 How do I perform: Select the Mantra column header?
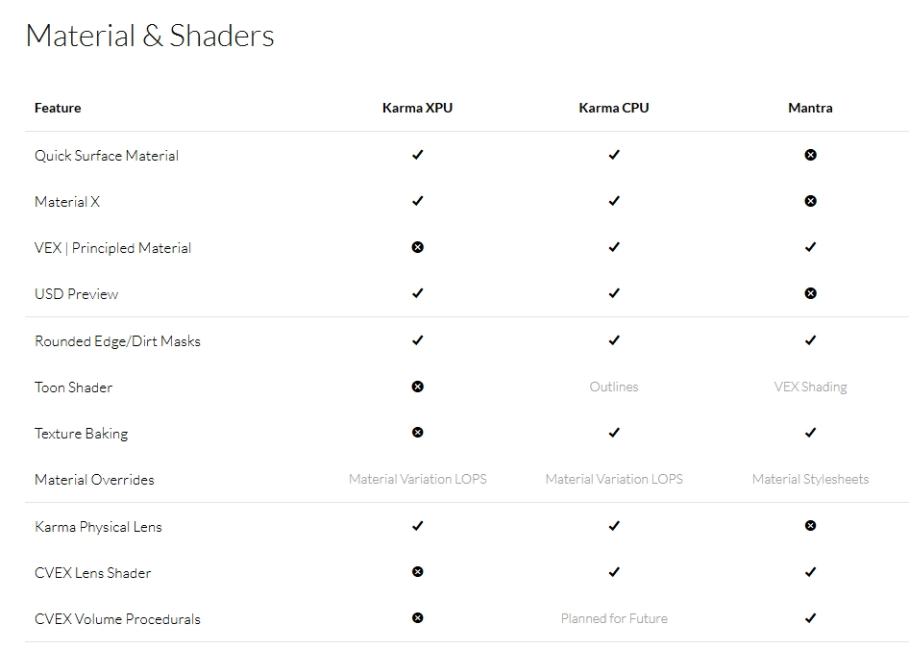click(x=810, y=108)
